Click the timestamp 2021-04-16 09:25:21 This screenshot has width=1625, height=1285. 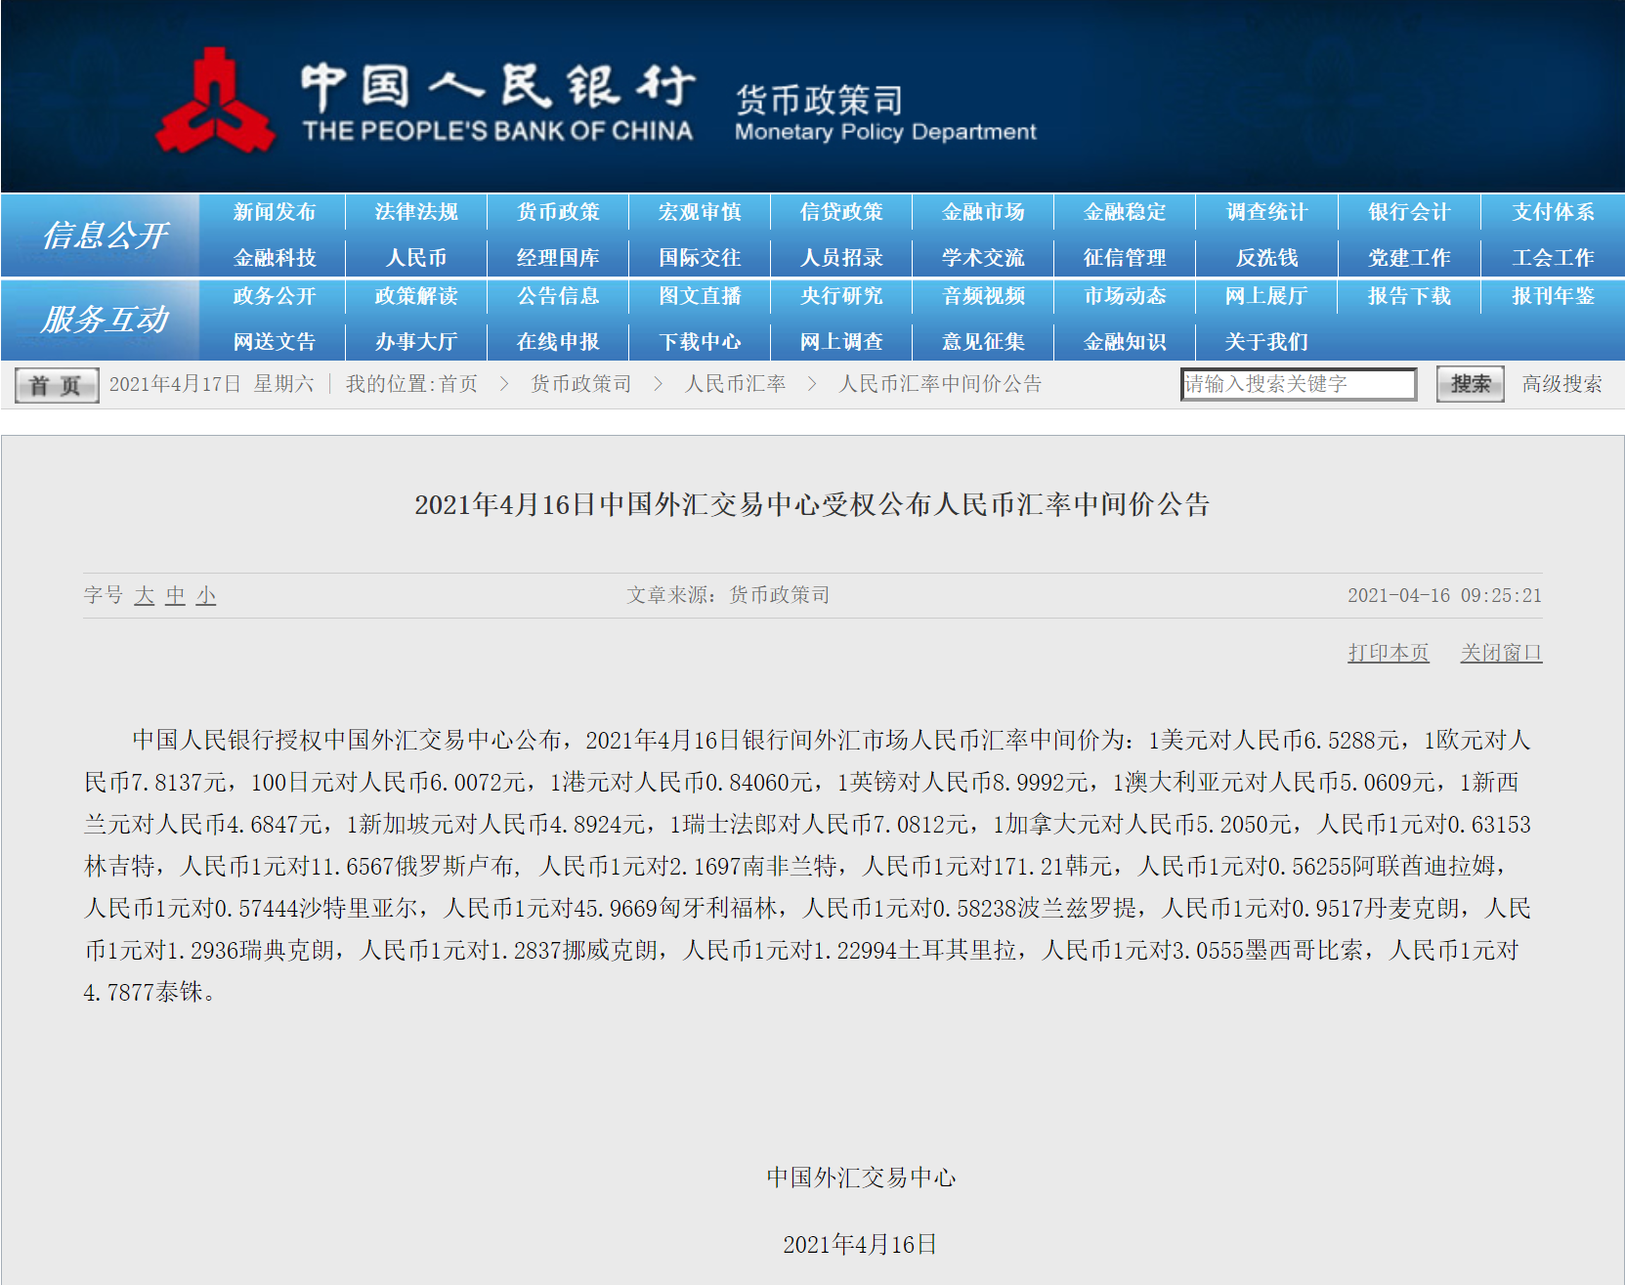click(x=1444, y=595)
